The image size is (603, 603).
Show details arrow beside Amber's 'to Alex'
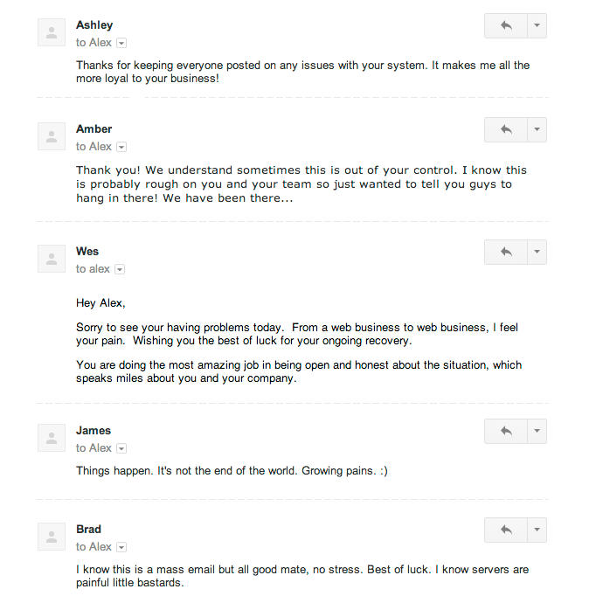click(x=121, y=147)
